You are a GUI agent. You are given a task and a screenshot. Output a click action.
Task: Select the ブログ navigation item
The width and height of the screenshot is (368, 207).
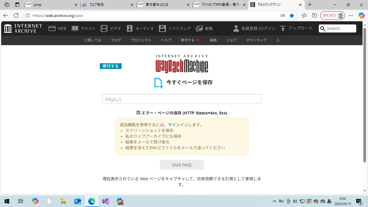pos(116,40)
